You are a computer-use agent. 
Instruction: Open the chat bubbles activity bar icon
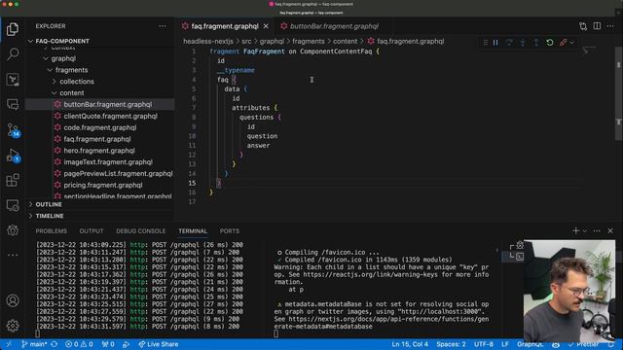13,104
